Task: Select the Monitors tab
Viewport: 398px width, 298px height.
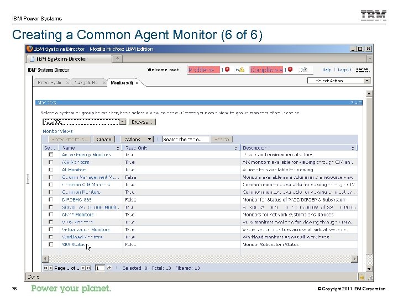Action: point(122,83)
